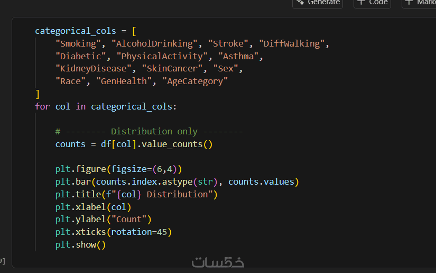Click the Generate sparkle icon
The height and width of the screenshot is (273, 436).
coord(300,2)
